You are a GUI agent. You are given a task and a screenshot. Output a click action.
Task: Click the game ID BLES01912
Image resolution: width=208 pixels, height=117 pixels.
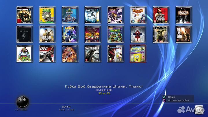[104, 90]
